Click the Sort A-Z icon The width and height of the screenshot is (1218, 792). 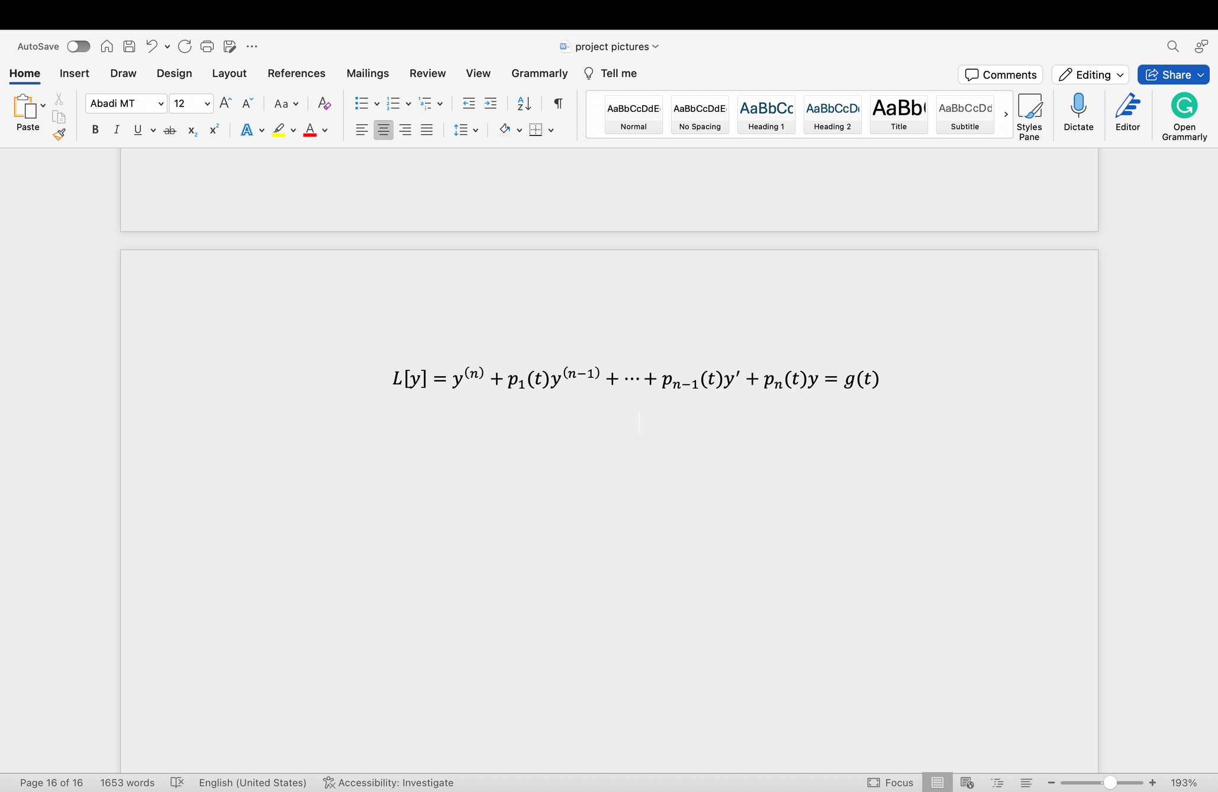coord(524,104)
